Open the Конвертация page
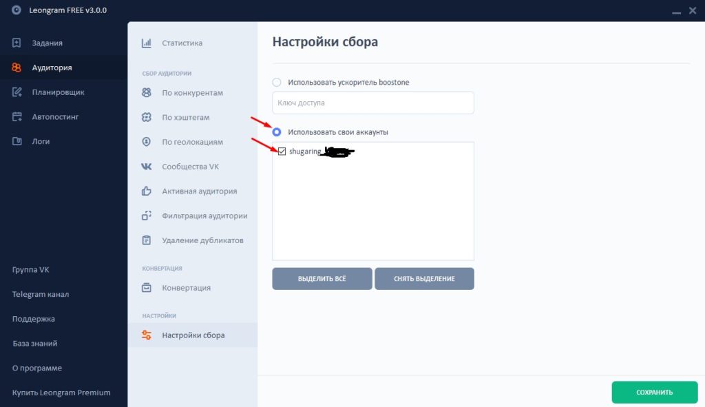 193,287
